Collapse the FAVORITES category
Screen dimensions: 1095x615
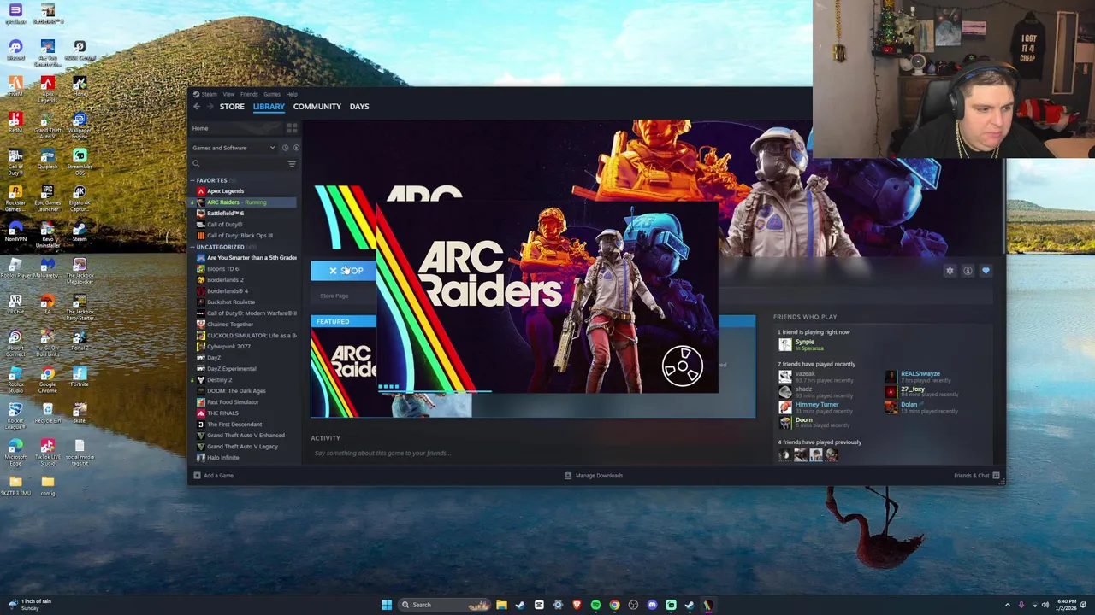[x=193, y=180]
